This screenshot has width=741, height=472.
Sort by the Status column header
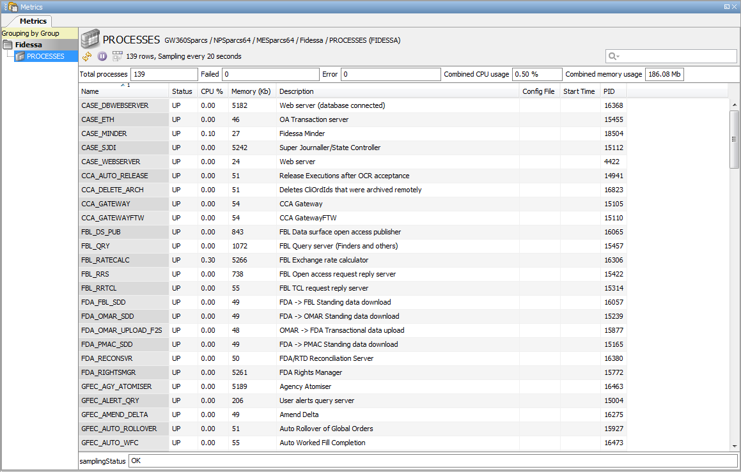pyautogui.click(x=182, y=91)
